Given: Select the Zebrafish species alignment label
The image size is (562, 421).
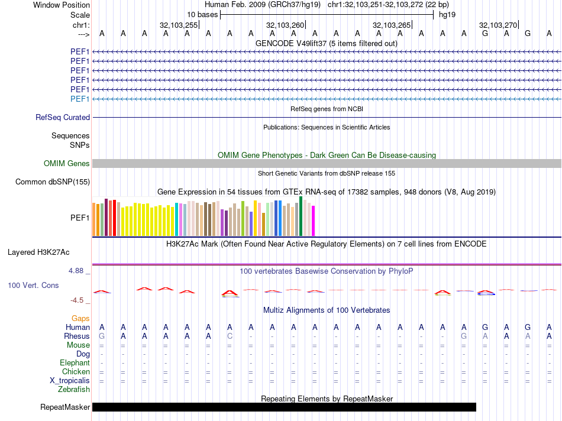Looking at the screenshot, I should coord(74,390).
